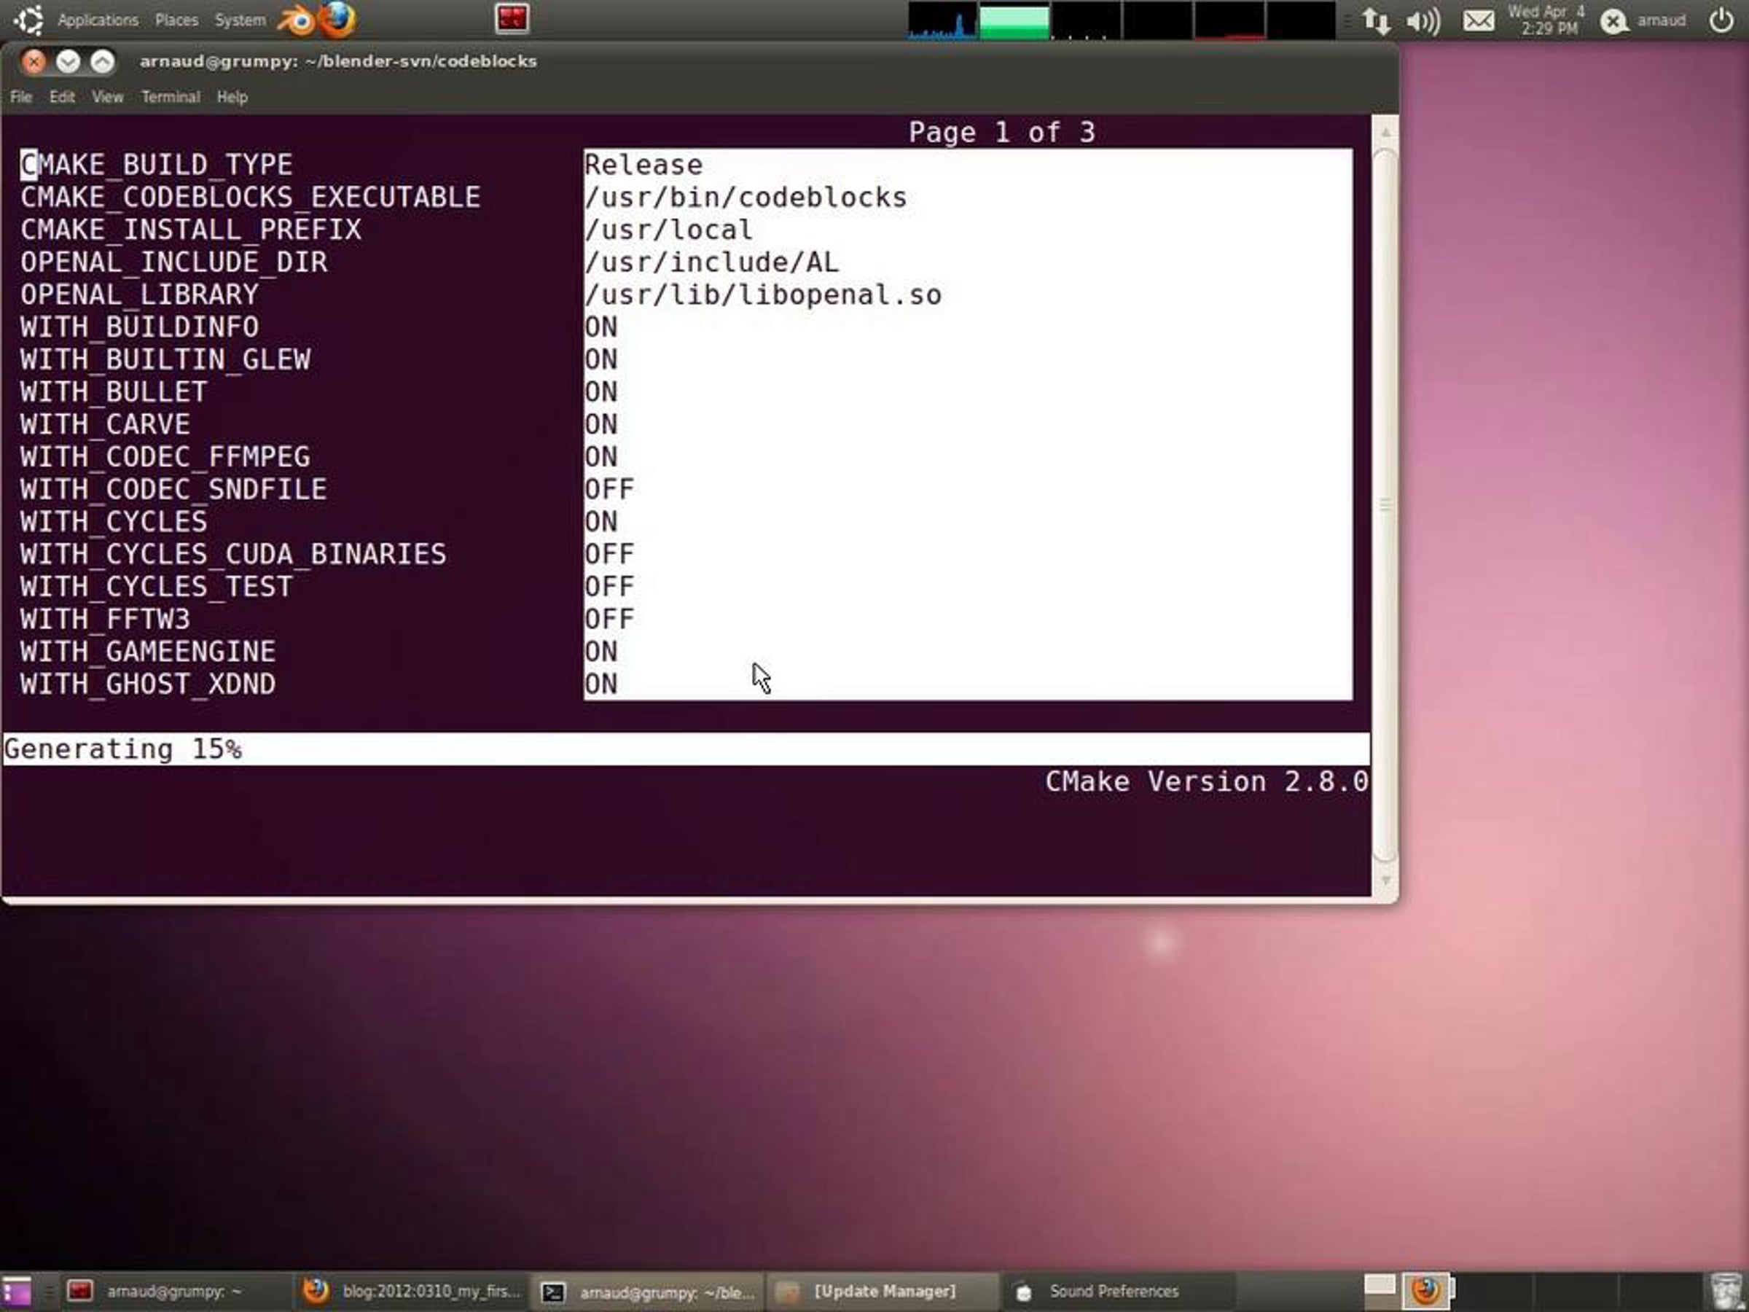Open the Places menu
The image size is (1749, 1312).
pos(176,20)
